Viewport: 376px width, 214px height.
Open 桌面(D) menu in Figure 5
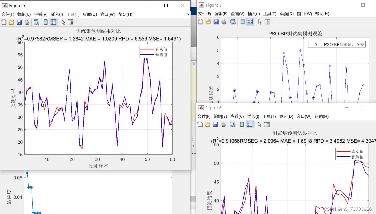pos(90,14)
